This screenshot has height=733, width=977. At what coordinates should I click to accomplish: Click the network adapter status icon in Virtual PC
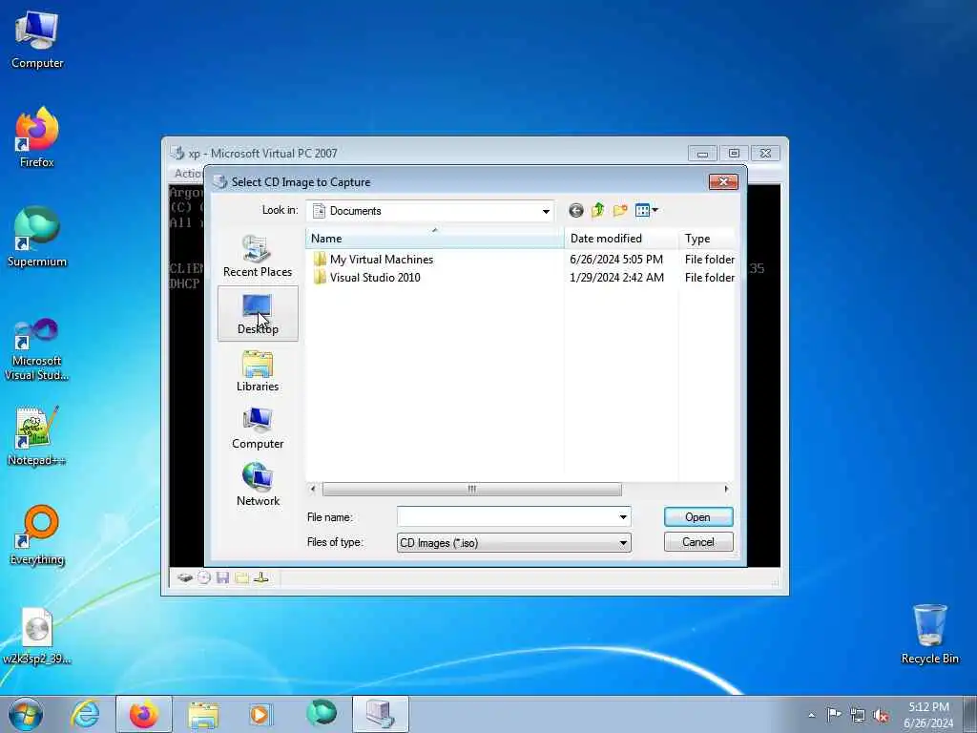pyautogui.click(x=261, y=577)
